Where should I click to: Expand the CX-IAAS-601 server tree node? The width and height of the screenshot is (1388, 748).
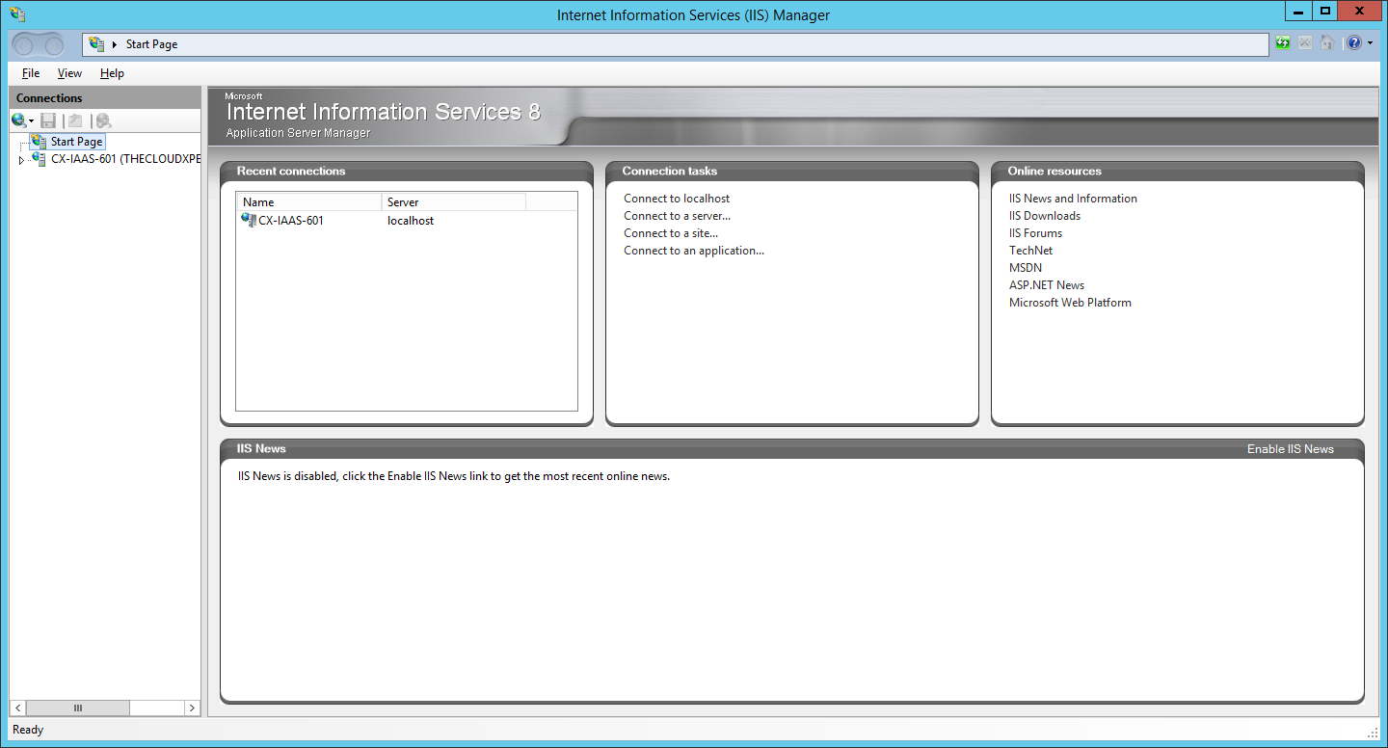click(x=22, y=160)
